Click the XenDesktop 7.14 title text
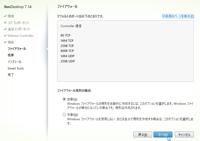Screen dimensions: 200x141 pyautogui.click(x=18, y=7)
